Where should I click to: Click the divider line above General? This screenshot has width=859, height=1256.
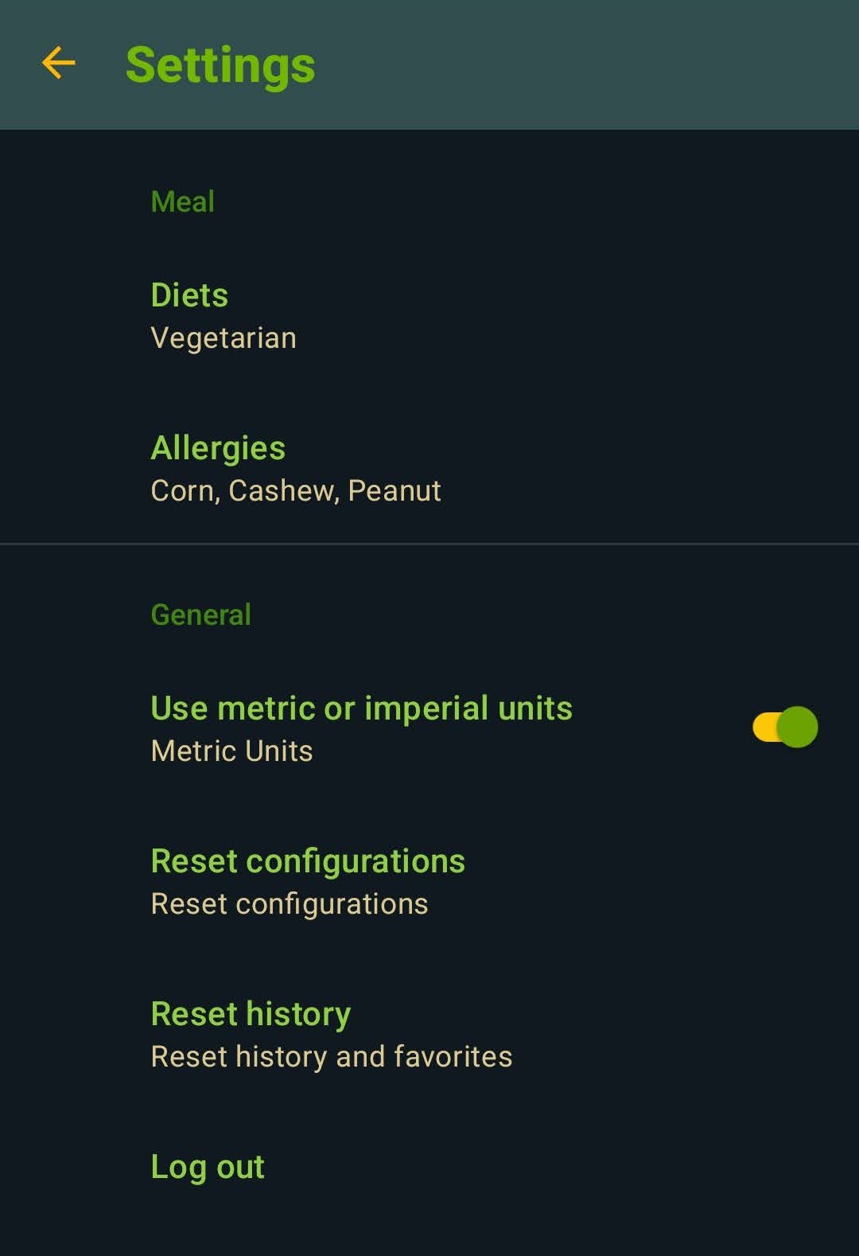429,544
